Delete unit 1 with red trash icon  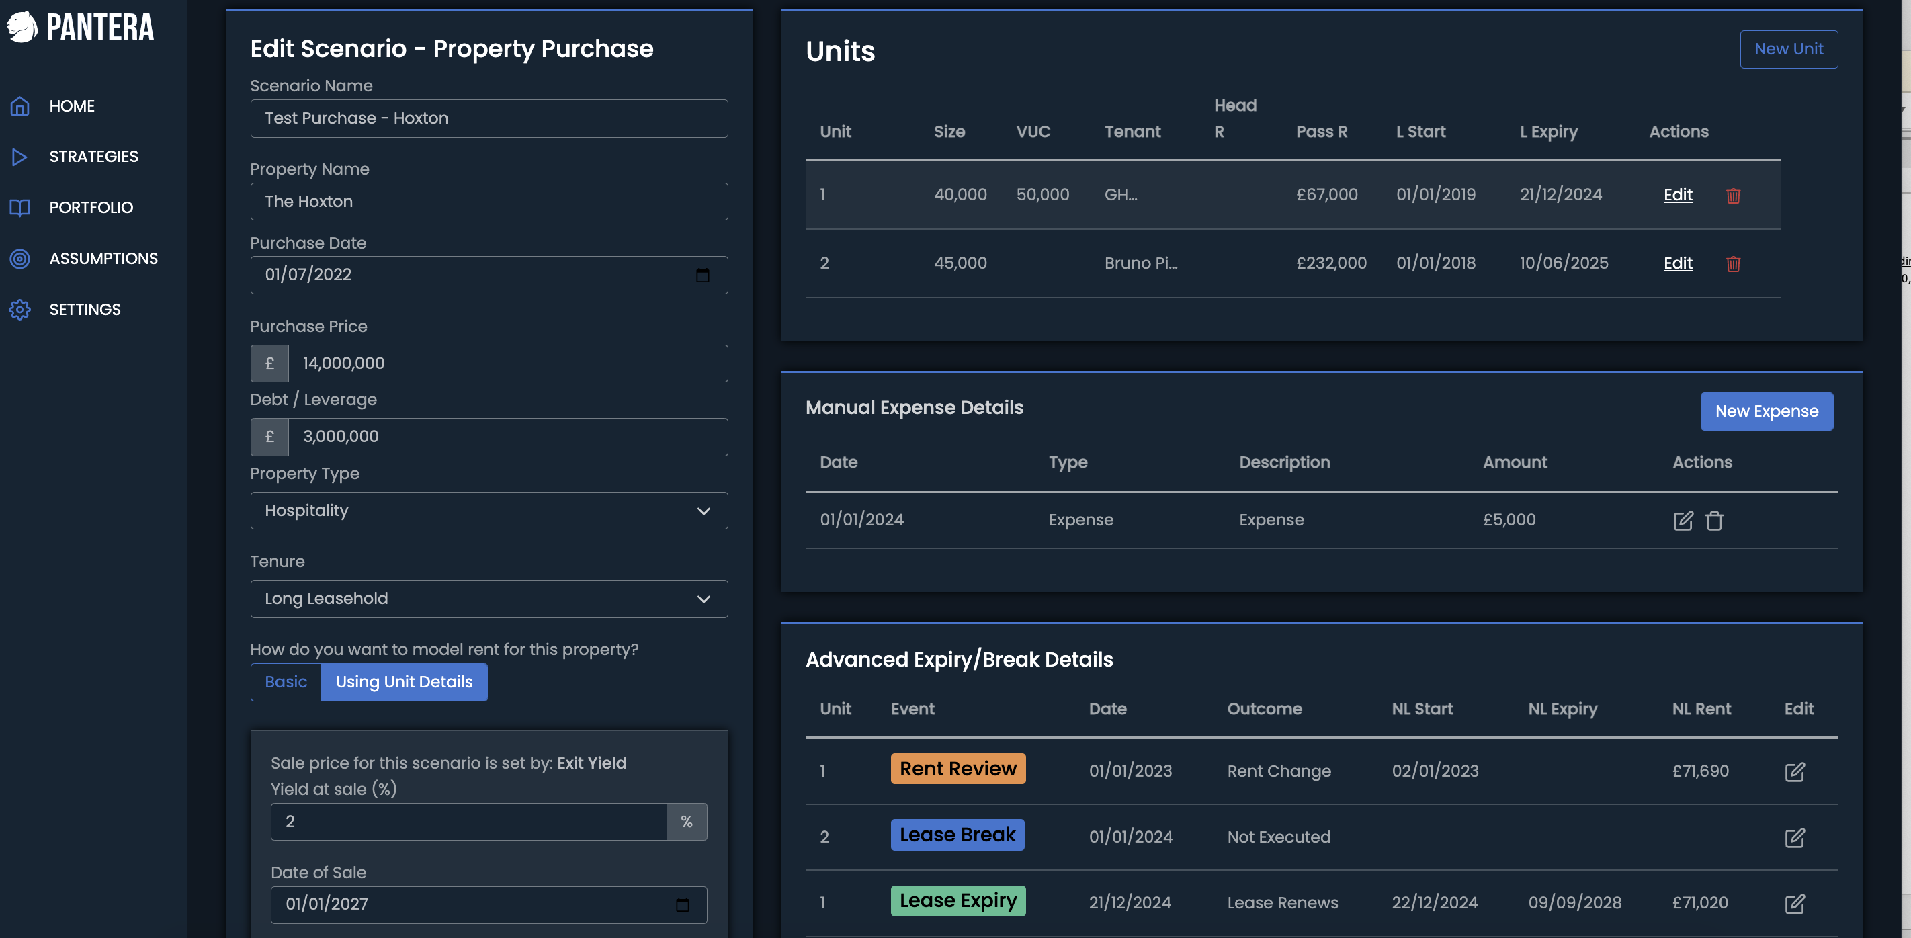1733,195
